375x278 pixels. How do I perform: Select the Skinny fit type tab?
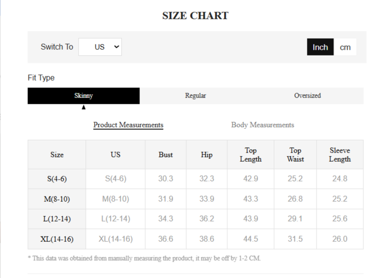[x=83, y=96]
